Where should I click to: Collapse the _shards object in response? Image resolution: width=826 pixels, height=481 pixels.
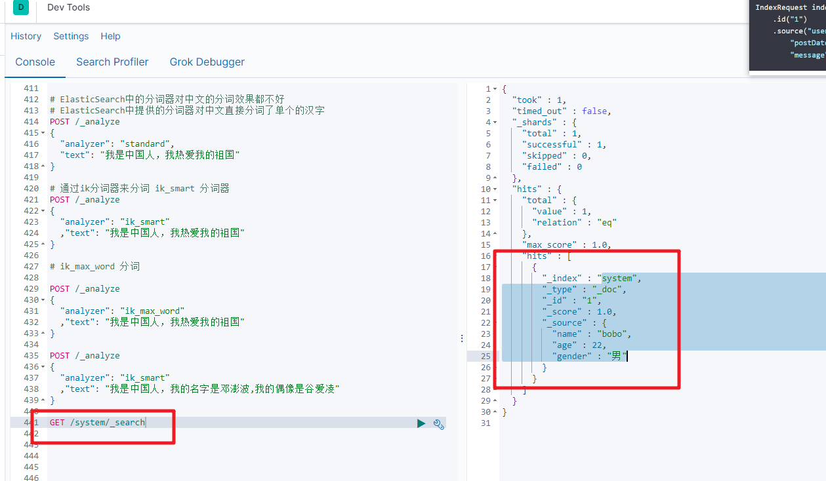click(x=495, y=122)
